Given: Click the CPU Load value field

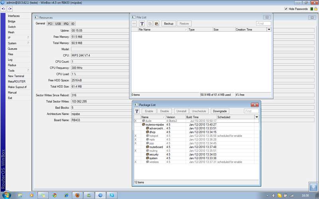Looking at the screenshot, I should pos(100,74).
